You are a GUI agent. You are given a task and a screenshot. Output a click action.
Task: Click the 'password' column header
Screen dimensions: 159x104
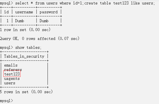(x=49, y=12)
